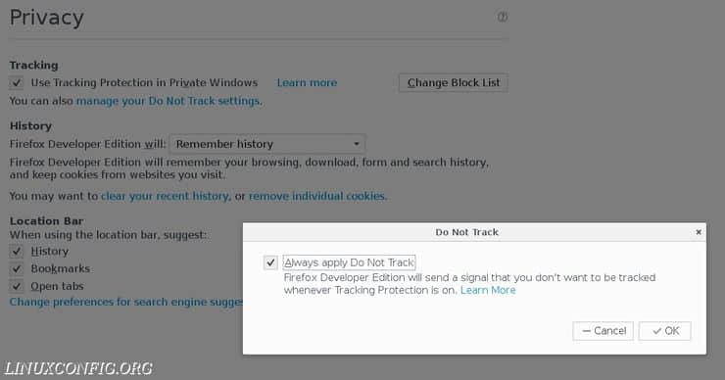Cancel the Do Not Track dialog

pyautogui.click(x=603, y=331)
